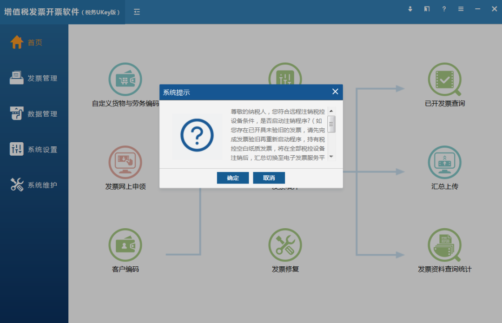Screen dimensions: 502x323
Task: Click the software update download icon
Action: click(x=410, y=9)
